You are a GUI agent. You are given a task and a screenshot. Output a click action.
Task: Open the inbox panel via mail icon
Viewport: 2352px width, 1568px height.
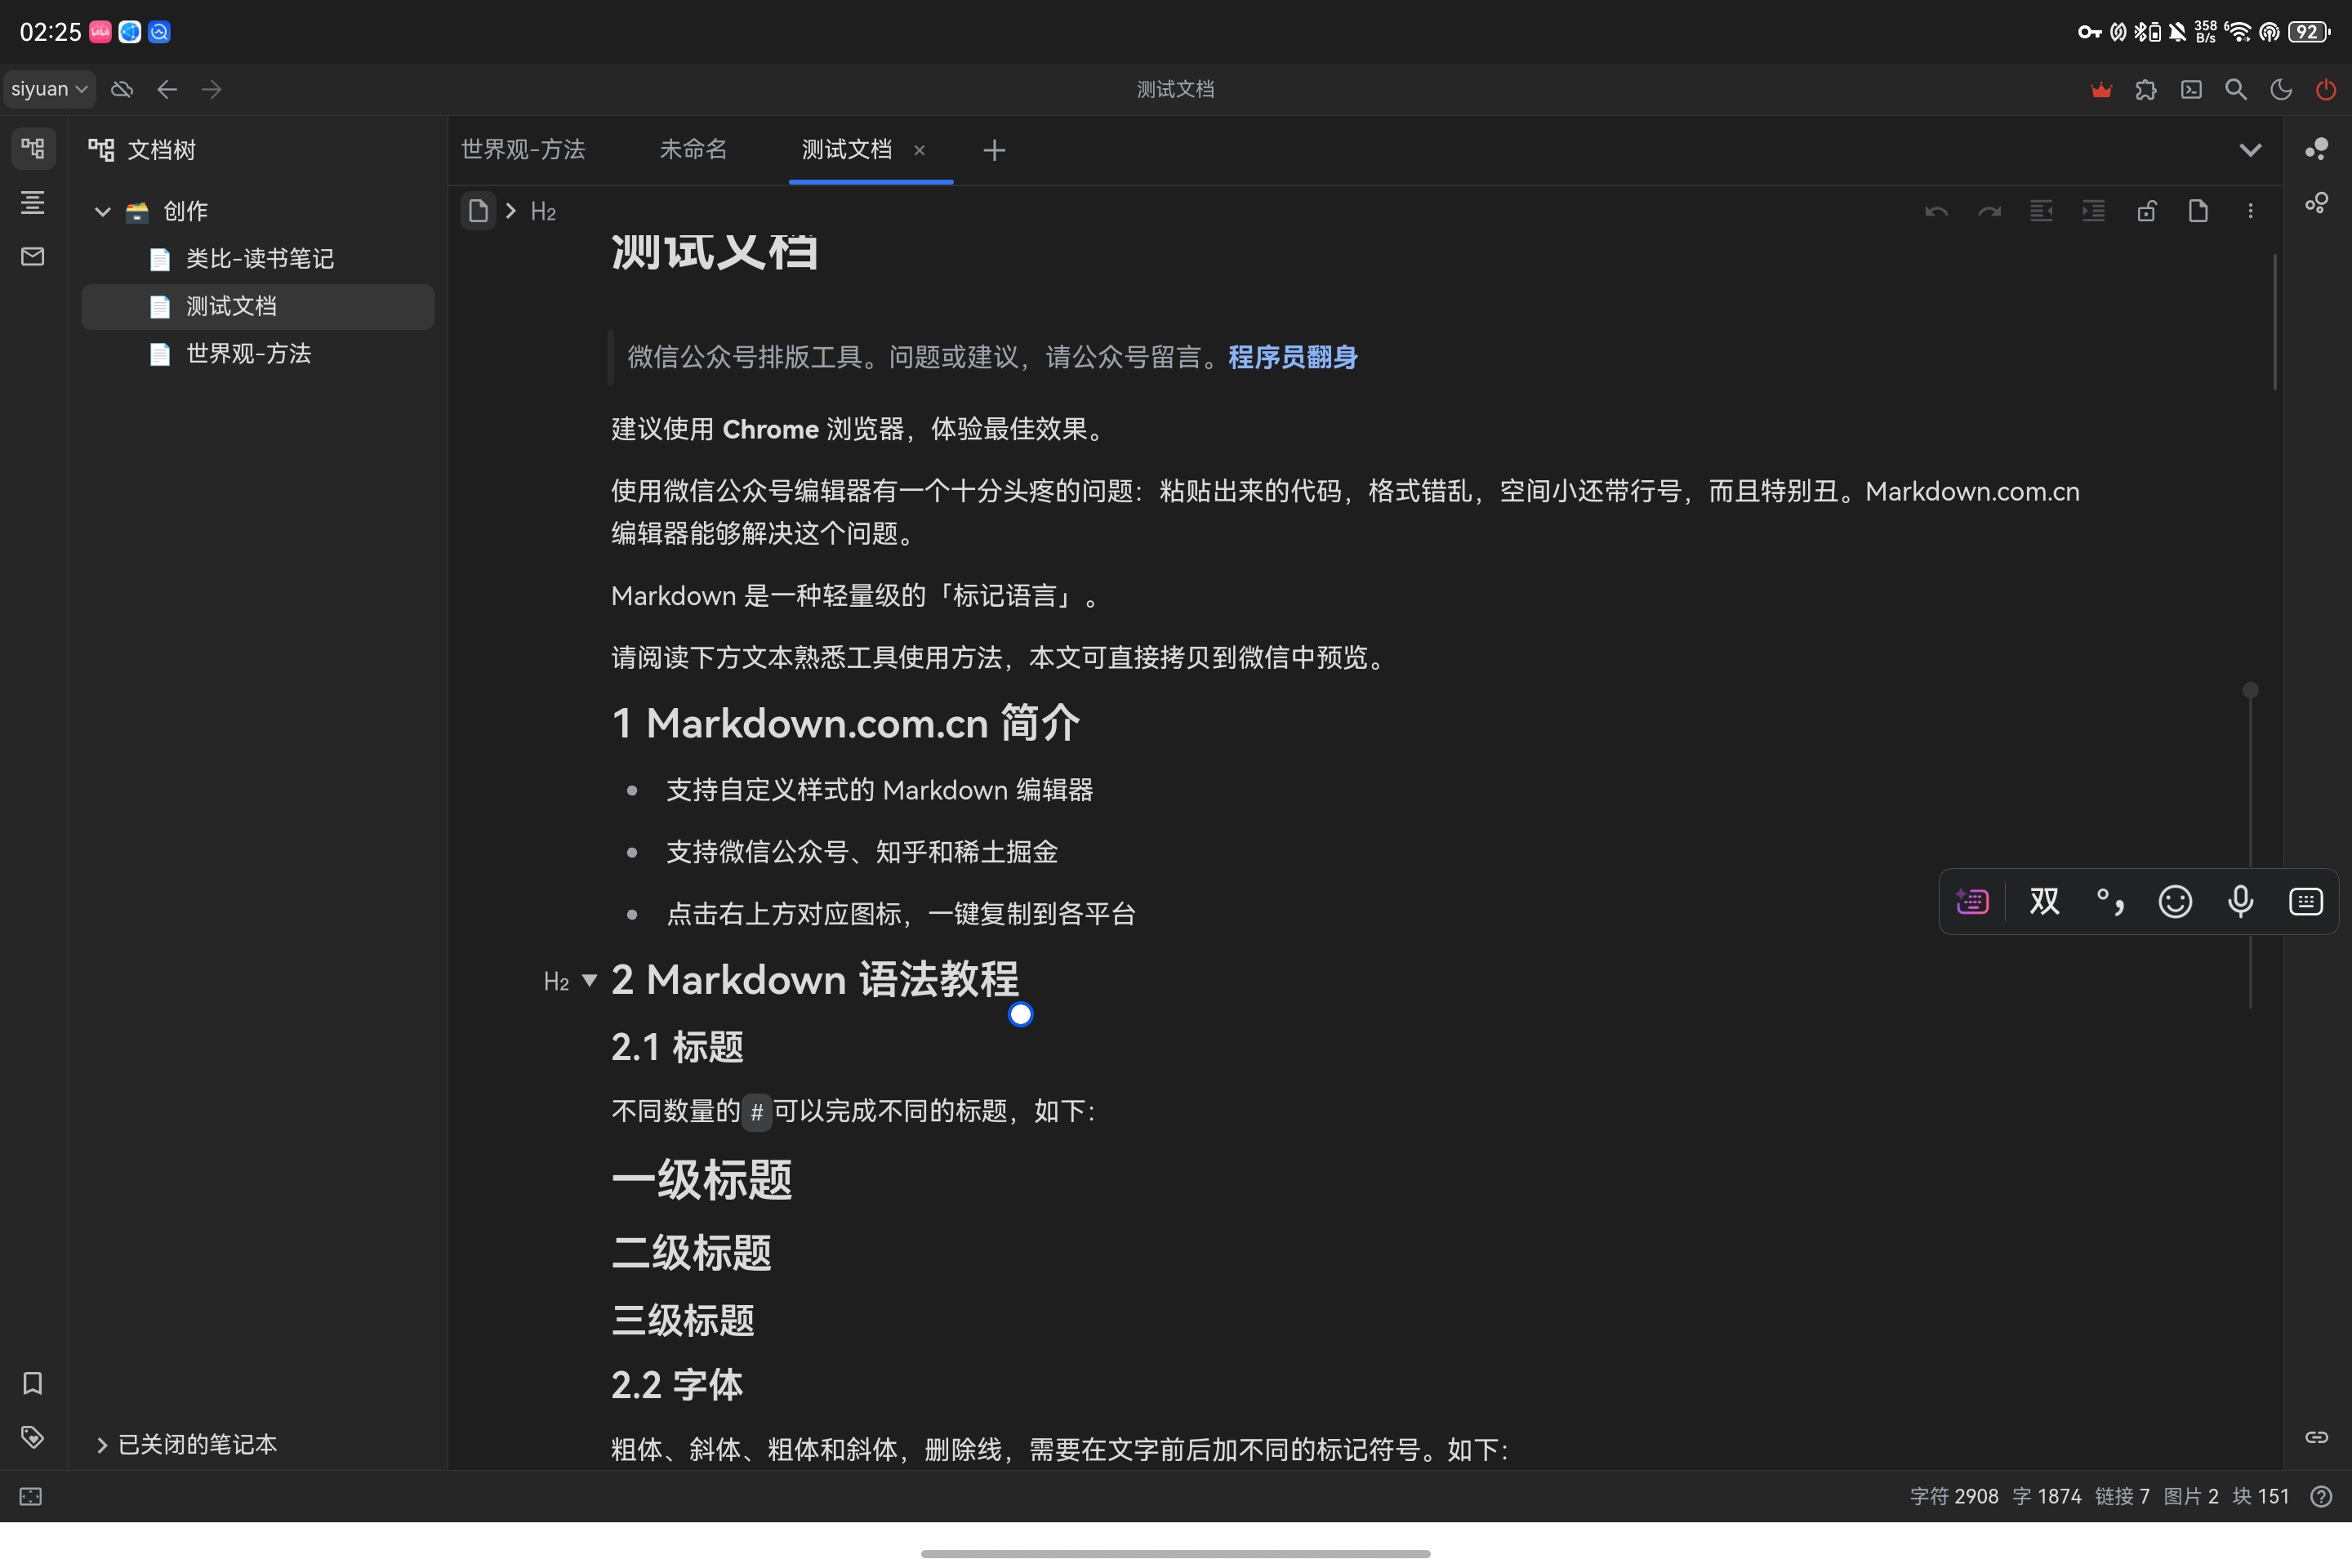pos(31,257)
